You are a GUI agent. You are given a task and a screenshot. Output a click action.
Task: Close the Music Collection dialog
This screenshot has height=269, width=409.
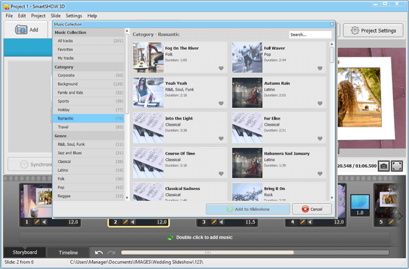pos(332,24)
